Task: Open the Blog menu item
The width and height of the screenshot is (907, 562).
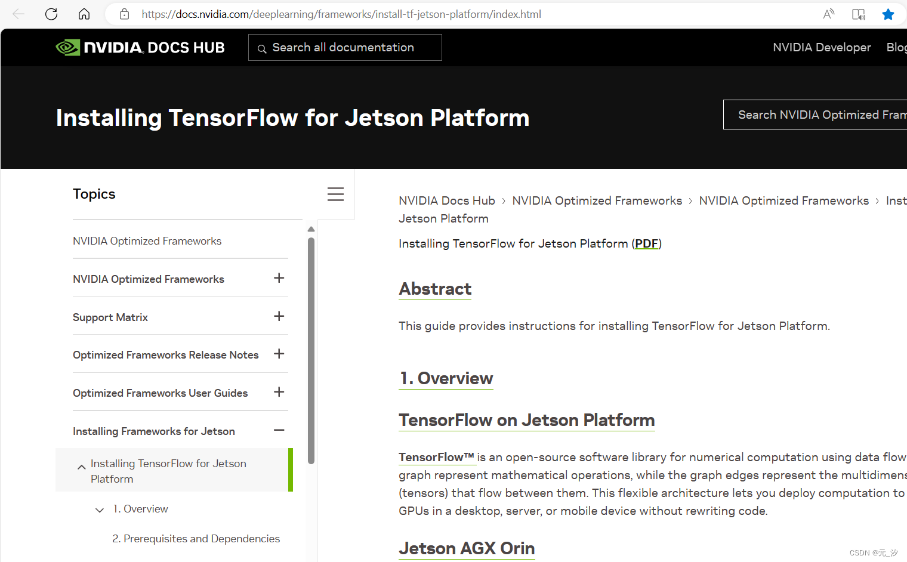Action: [x=896, y=47]
